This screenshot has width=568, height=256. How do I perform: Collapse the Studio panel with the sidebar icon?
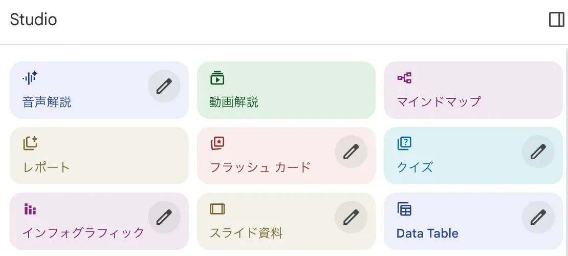(x=556, y=20)
